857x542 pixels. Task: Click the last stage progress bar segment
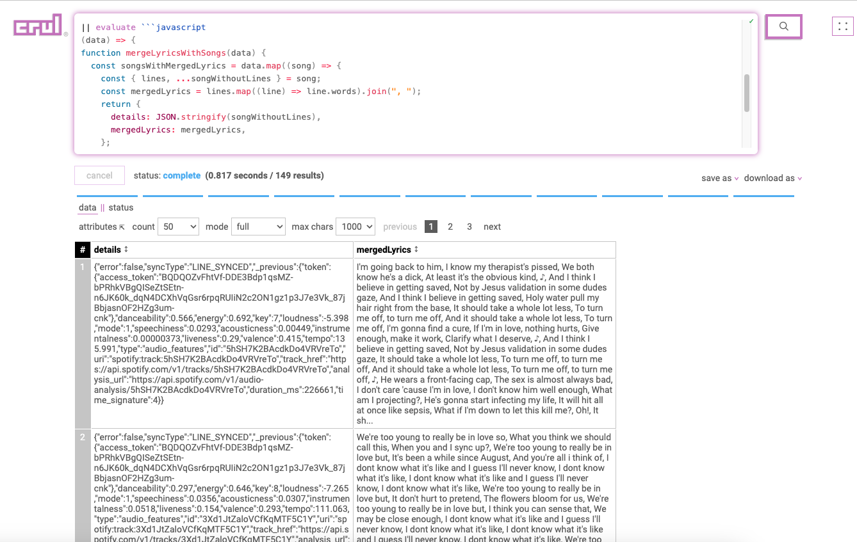point(763,196)
